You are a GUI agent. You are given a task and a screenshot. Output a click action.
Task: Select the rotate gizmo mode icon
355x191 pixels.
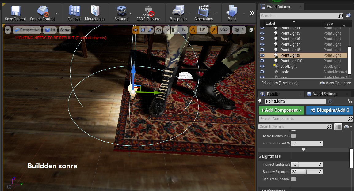click(143, 30)
